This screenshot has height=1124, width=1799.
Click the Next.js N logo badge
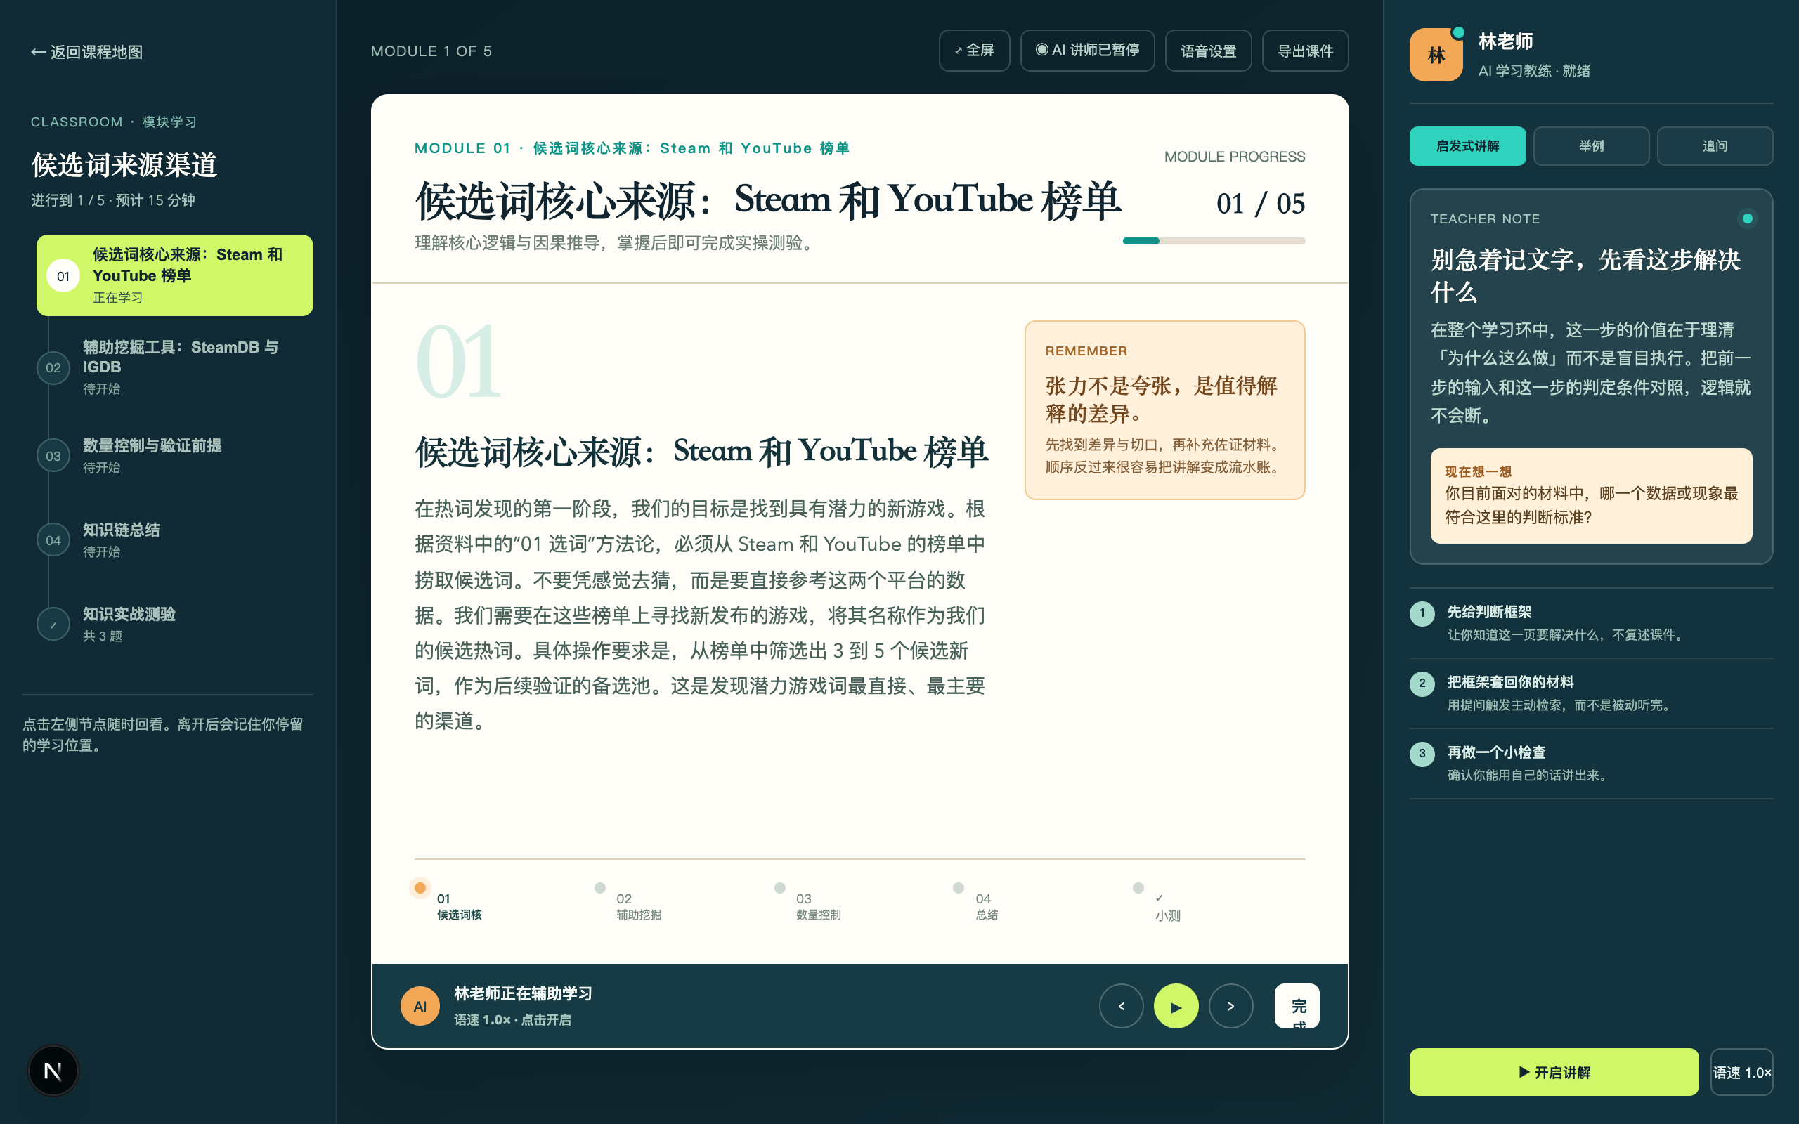pyautogui.click(x=53, y=1071)
